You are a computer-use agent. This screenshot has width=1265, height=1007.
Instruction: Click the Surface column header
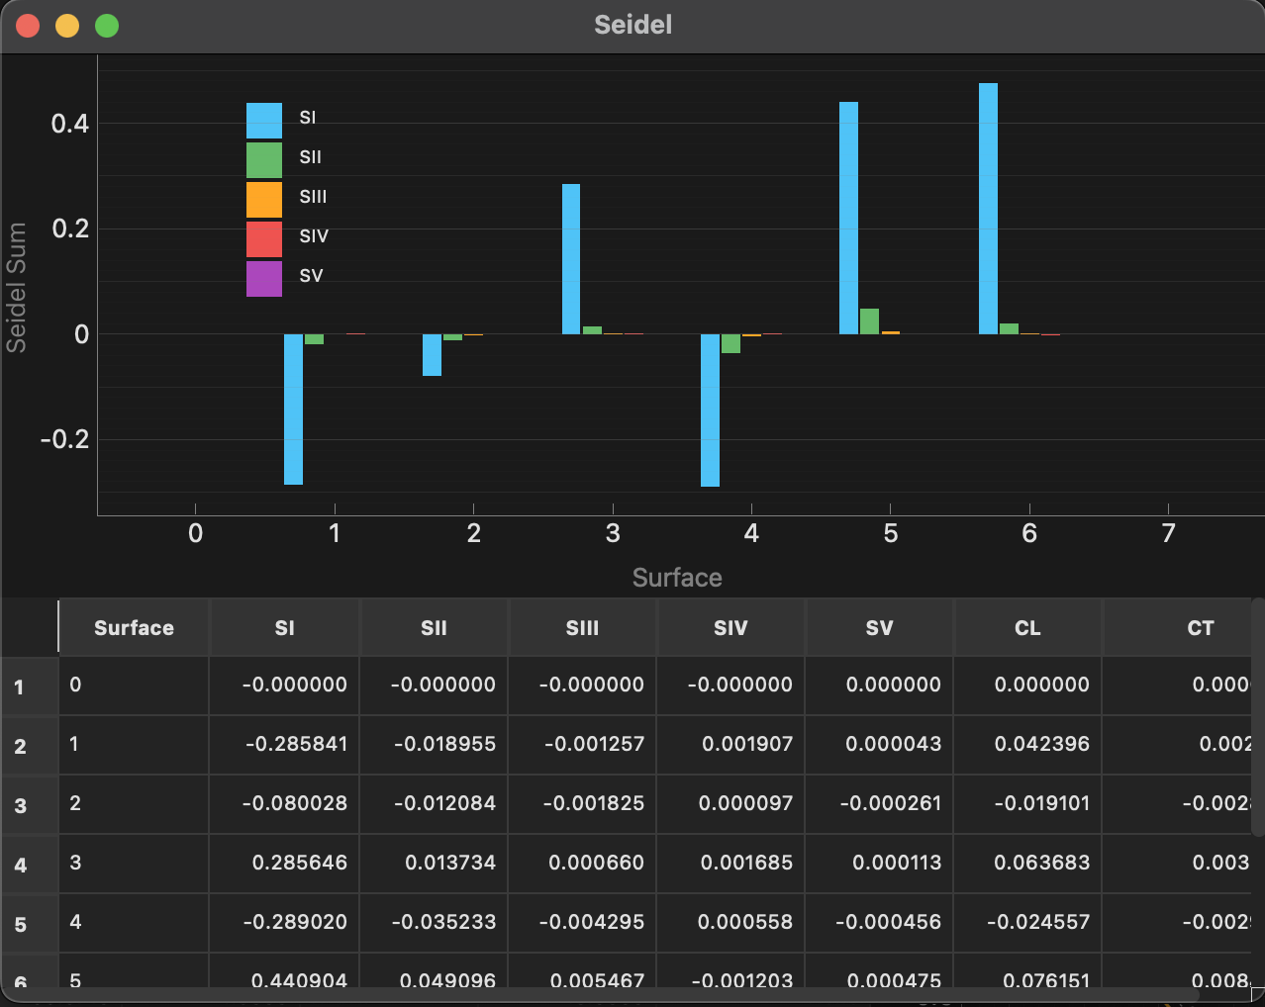point(134,628)
